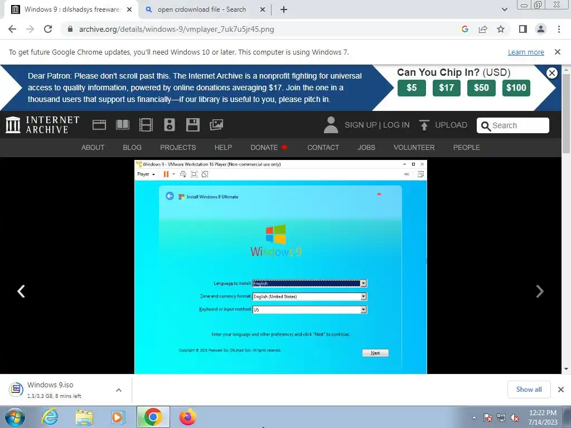Open VOLUNTEER menu item

pyautogui.click(x=414, y=147)
